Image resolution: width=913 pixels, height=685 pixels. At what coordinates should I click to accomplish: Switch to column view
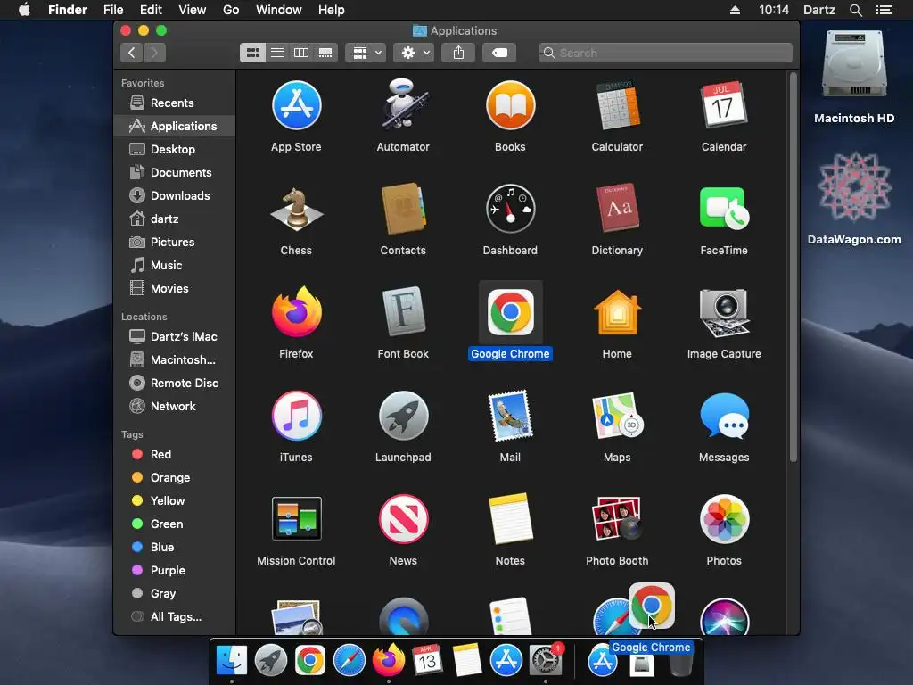[301, 53]
